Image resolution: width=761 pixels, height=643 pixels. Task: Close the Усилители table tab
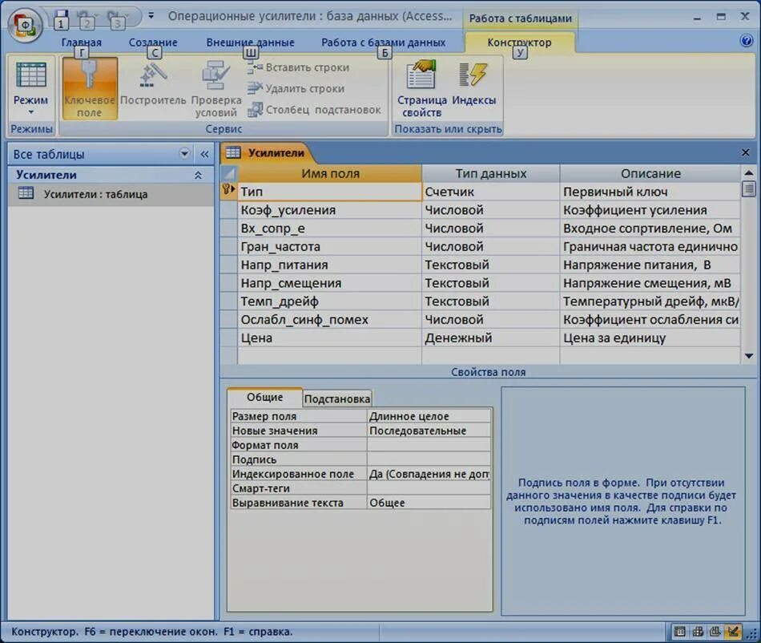click(x=746, y=152)
